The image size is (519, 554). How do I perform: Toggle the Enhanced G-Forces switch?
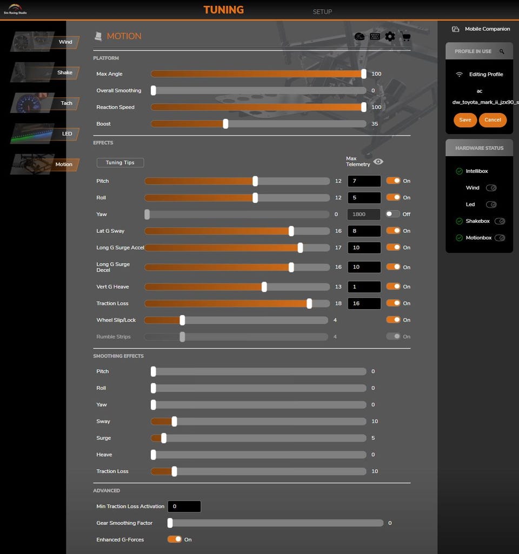pyautogui.click(x=175, y=539)
